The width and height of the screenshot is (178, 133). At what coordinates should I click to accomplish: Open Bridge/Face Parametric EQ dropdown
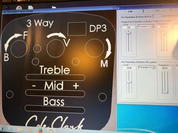(x=153, y=26)
